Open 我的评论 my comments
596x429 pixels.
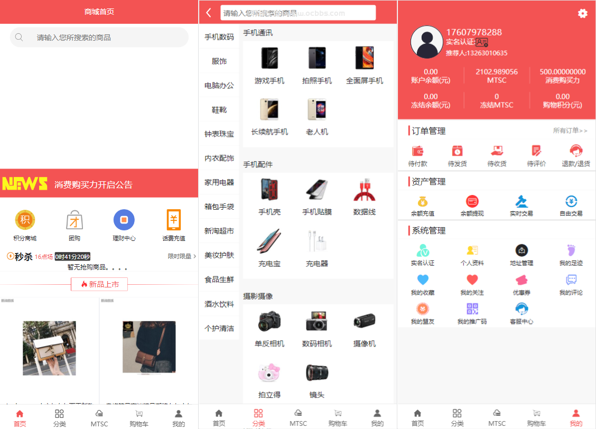571,285
